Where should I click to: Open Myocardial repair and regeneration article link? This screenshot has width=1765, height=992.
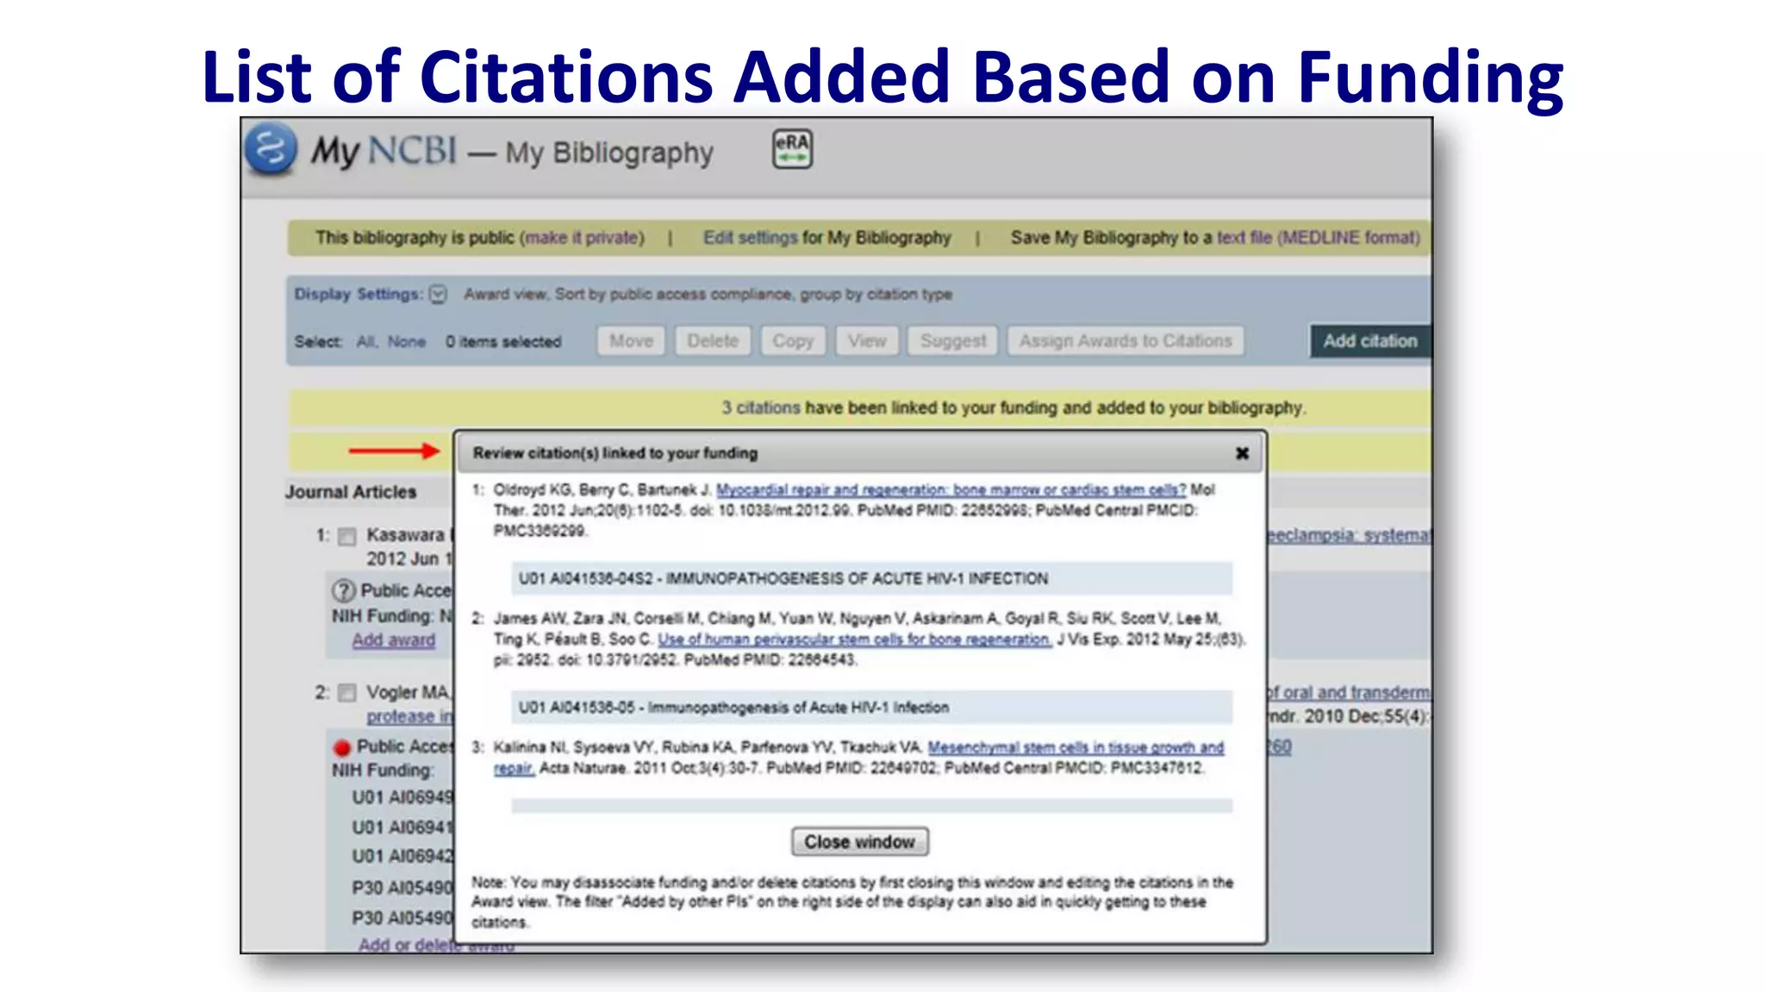pos(951,490)
